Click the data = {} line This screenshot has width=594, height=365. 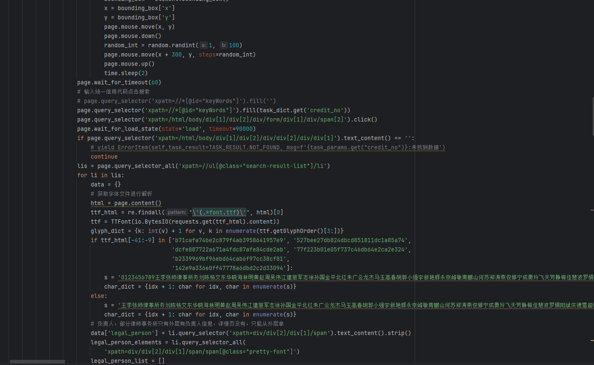pos(105,184)
